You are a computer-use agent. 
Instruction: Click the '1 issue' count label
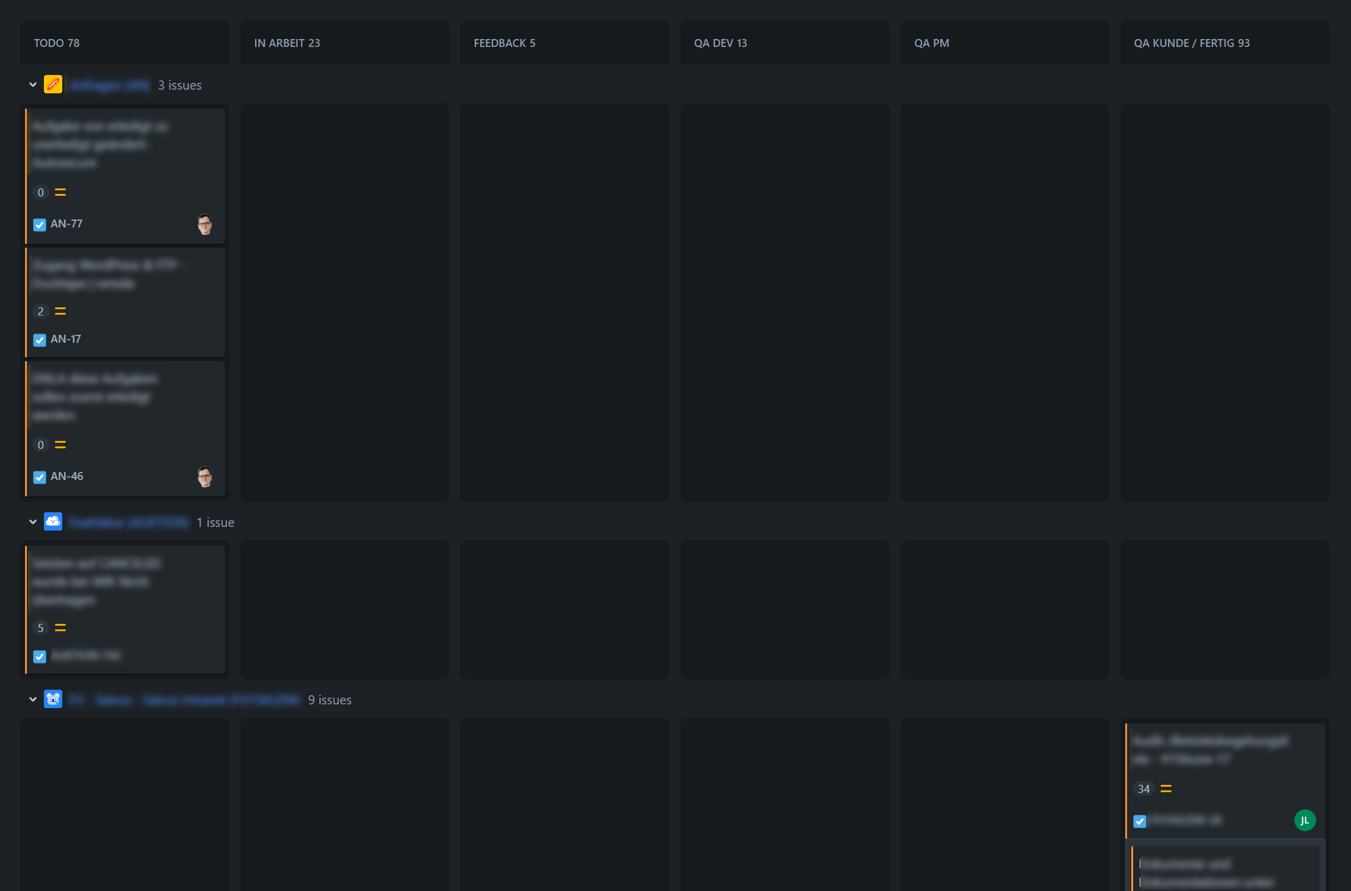tap(215, 523)
